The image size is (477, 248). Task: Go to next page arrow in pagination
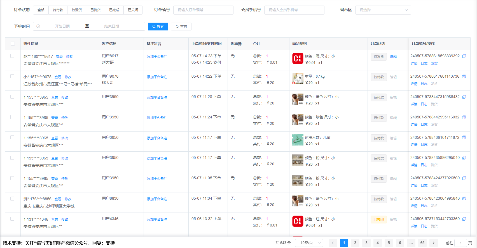(433, 243)
